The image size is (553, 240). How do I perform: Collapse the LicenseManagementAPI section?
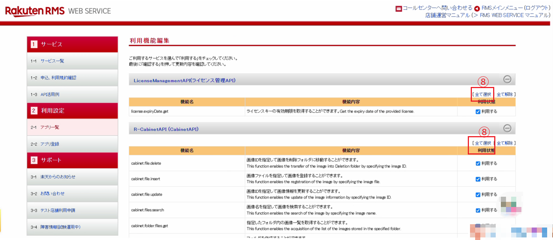[x=507, y=79]
